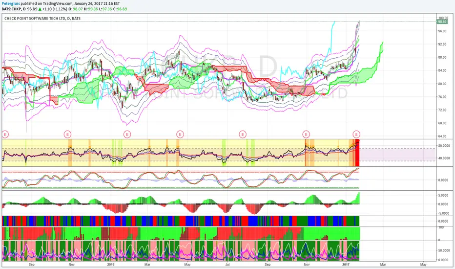Click the May label following 2017

point(423,265)
